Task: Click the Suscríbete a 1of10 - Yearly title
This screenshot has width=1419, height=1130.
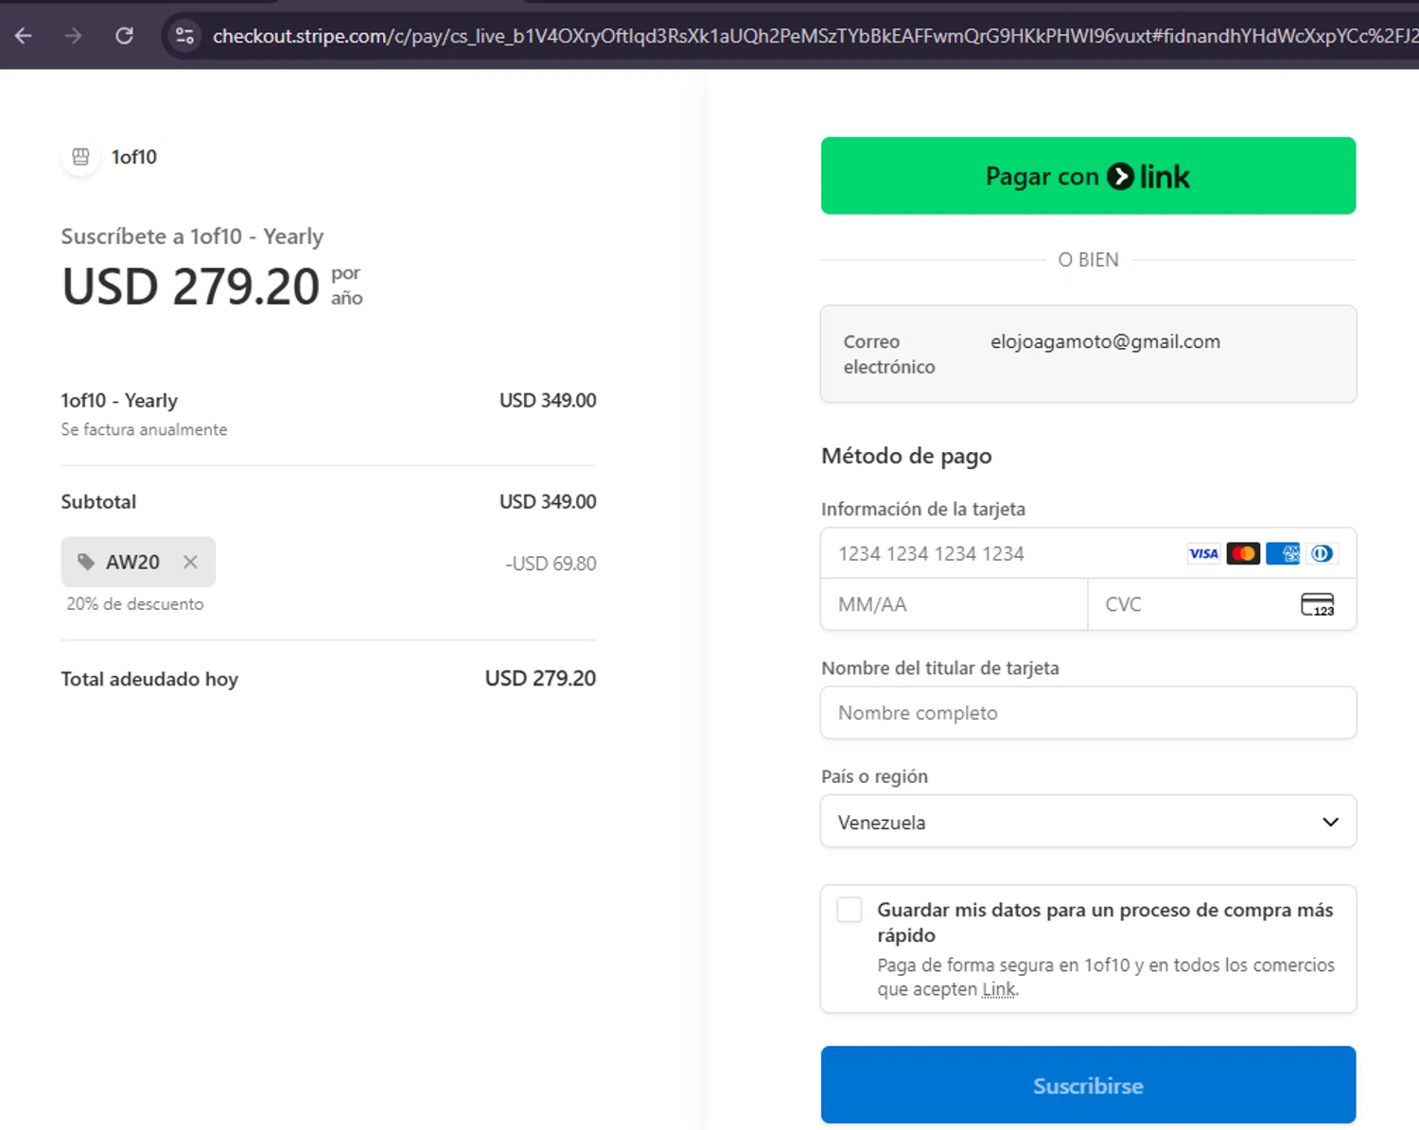Action: [192, 236]
